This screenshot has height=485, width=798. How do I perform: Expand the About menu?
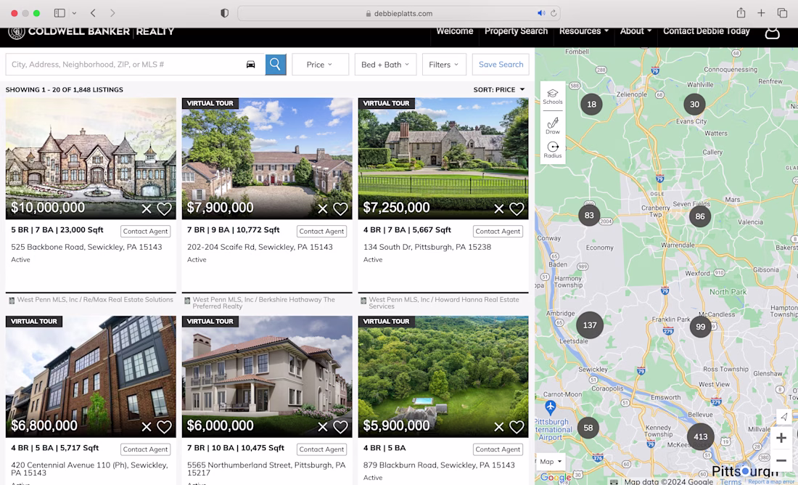pyautogui.click(x=635, y=31)
